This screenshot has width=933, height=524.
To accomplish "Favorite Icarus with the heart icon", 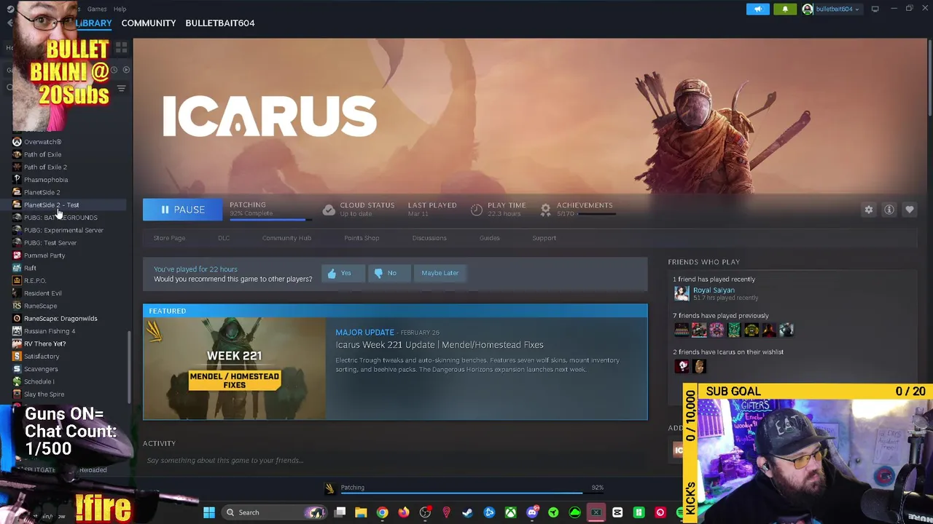I will pyautogui.click(x=910, y=210).
